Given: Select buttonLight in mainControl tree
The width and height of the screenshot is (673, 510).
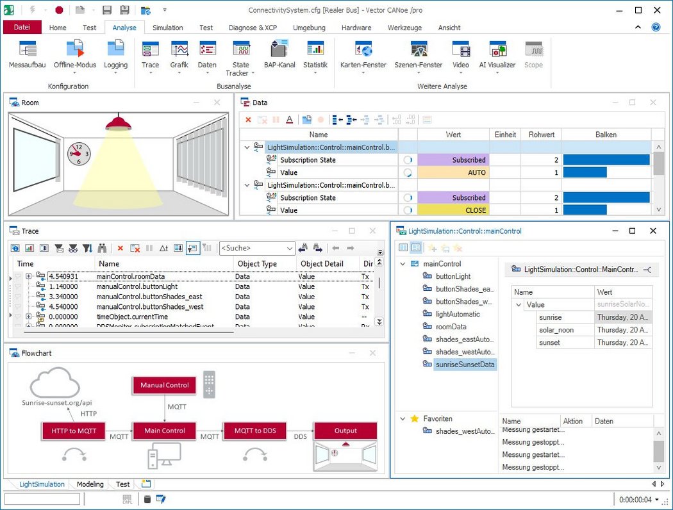Looking at the screenshot, I should click(453, 277).
